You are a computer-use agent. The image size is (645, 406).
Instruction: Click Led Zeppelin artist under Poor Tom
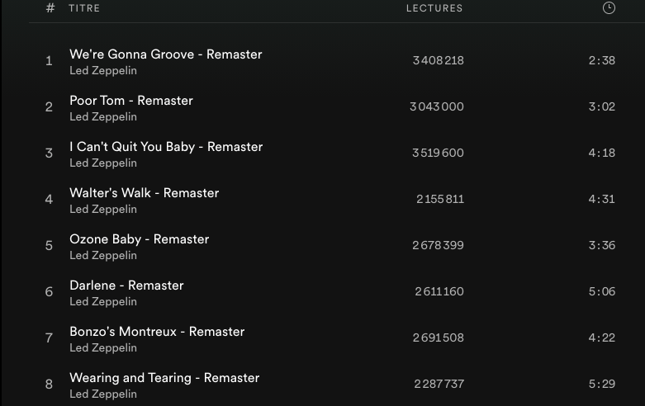(103, 117)
